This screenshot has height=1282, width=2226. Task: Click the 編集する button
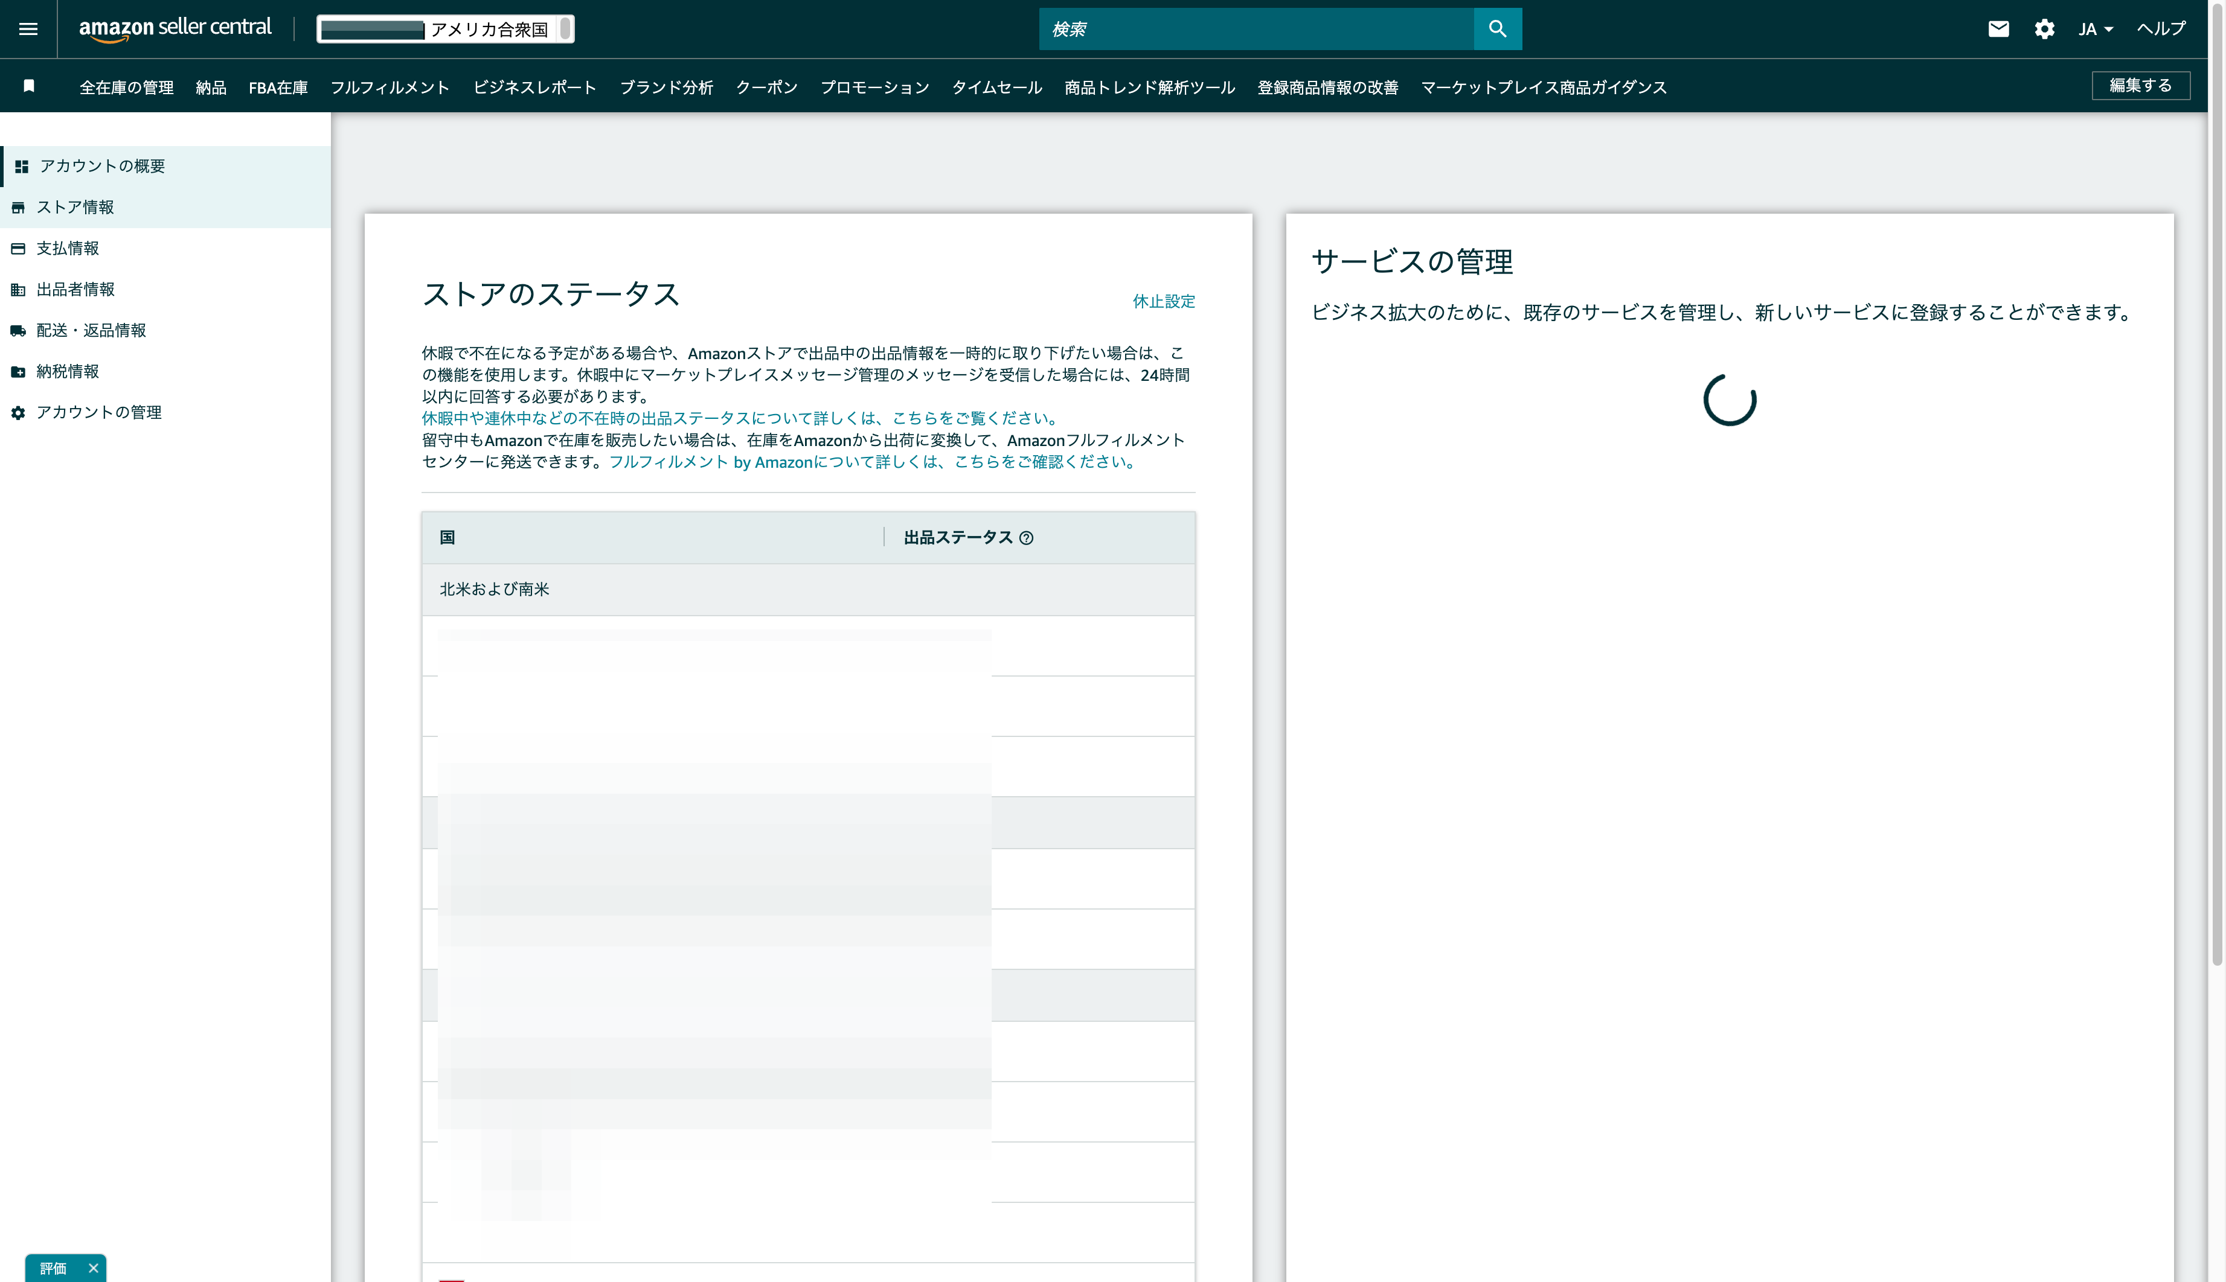2141,86
